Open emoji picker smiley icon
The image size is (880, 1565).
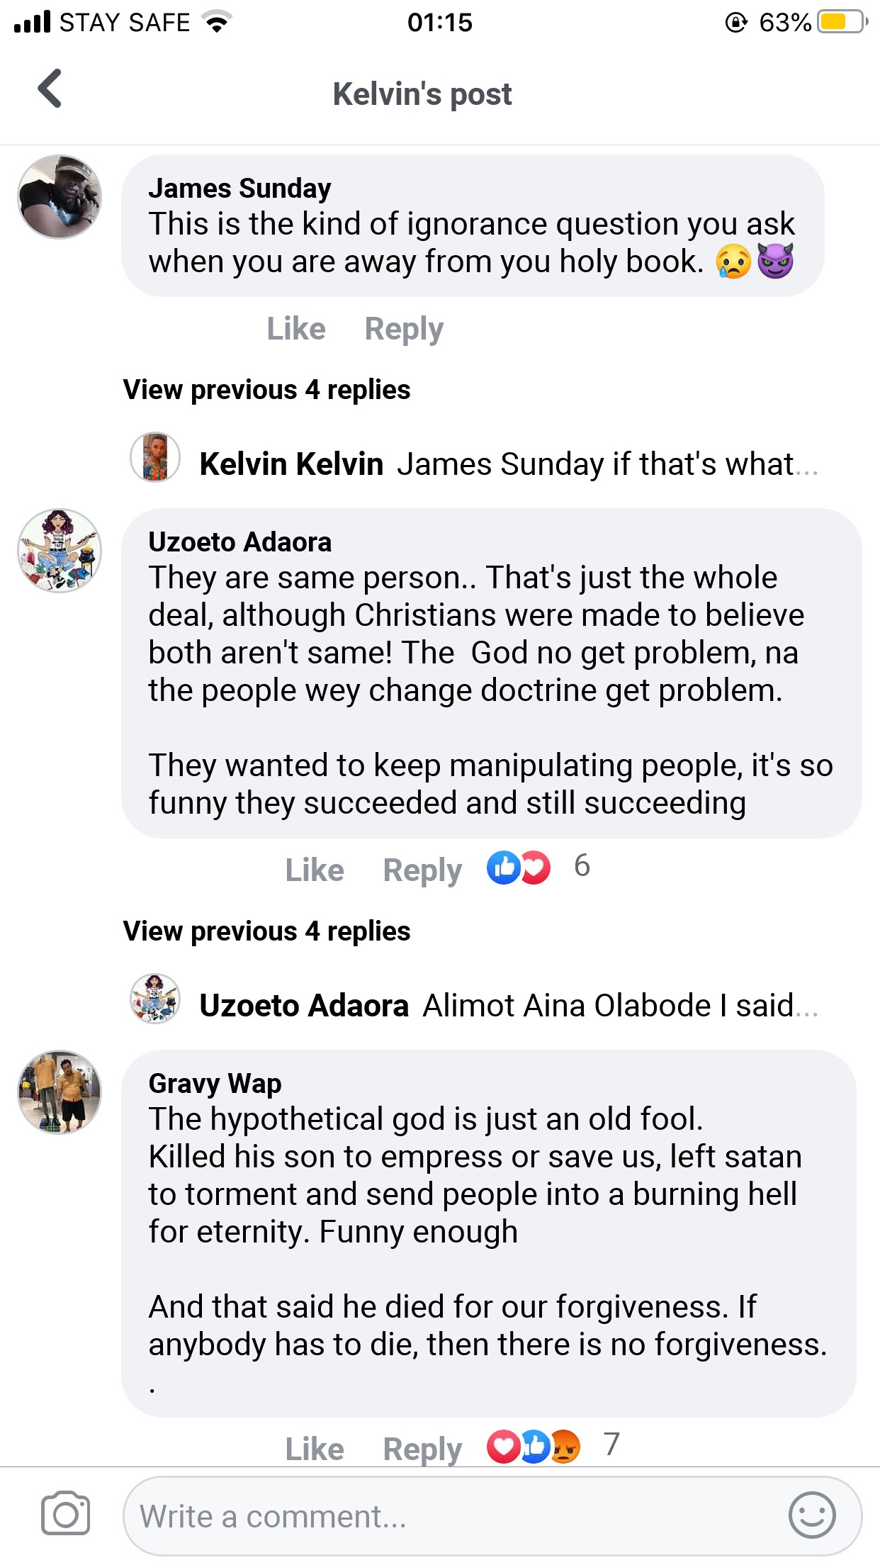point(812,1515)
